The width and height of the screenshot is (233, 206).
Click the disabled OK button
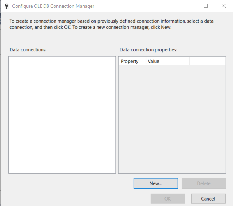point(168,199)
